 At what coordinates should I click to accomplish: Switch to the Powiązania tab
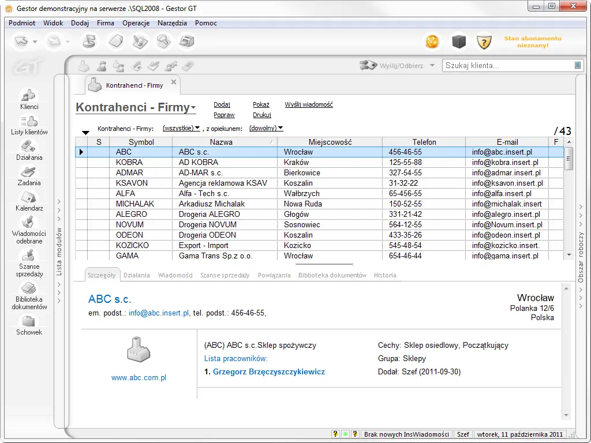274,275
